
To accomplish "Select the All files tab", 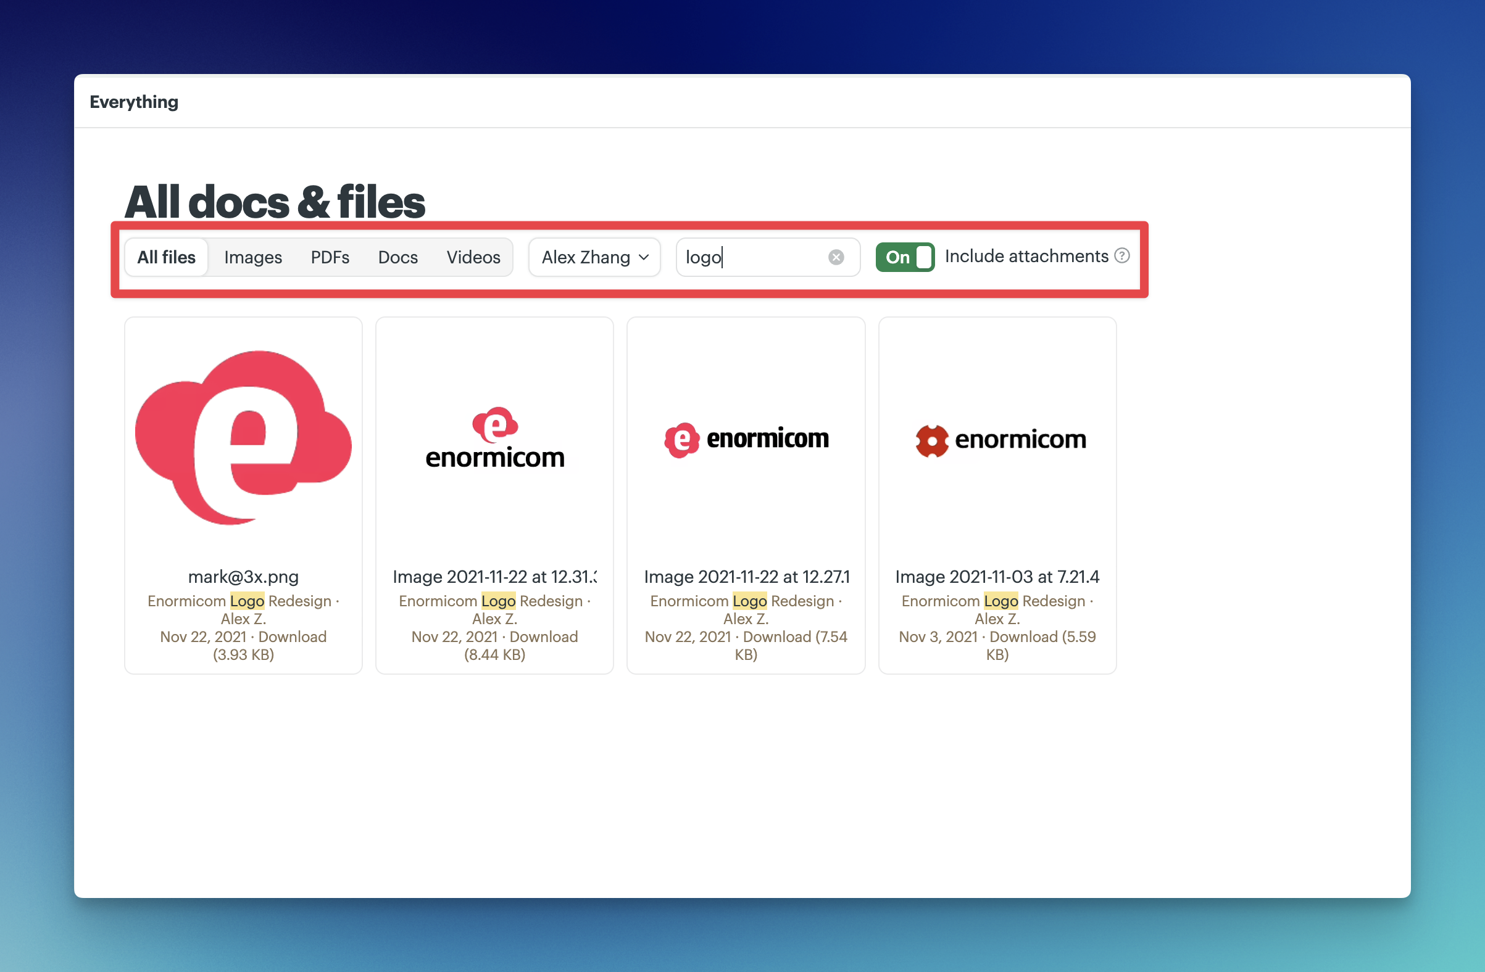I will [x=167, y=257].
